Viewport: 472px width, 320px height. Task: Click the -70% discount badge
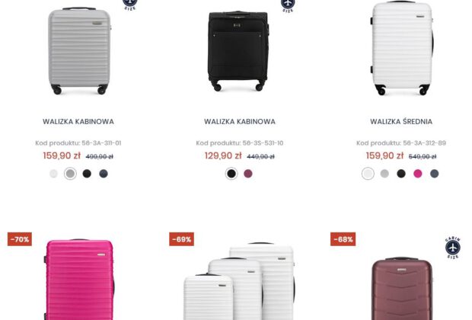(20, 239)
